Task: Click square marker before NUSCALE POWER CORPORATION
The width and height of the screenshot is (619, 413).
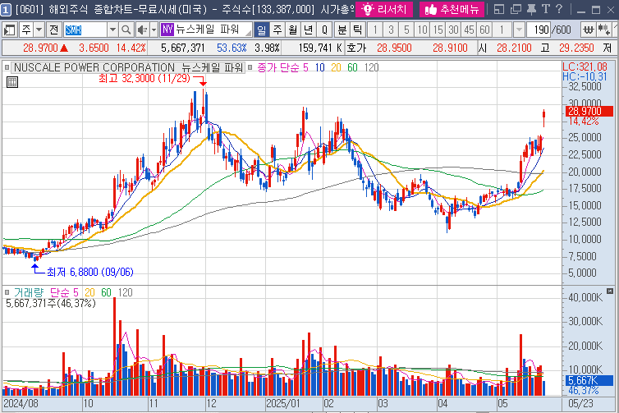Action: [x=7, y=67]
